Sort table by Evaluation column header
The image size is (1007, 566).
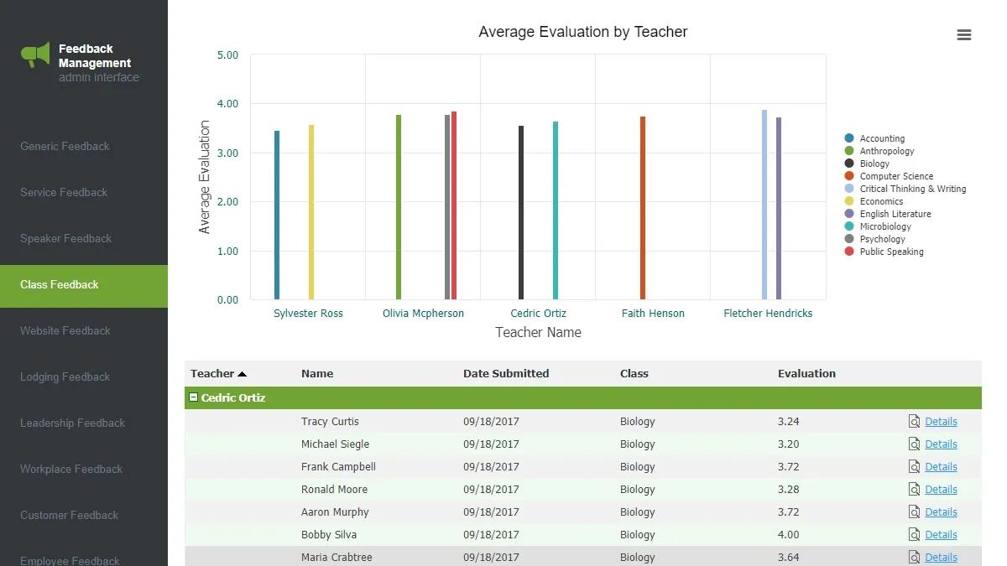[x=806, y=374]
